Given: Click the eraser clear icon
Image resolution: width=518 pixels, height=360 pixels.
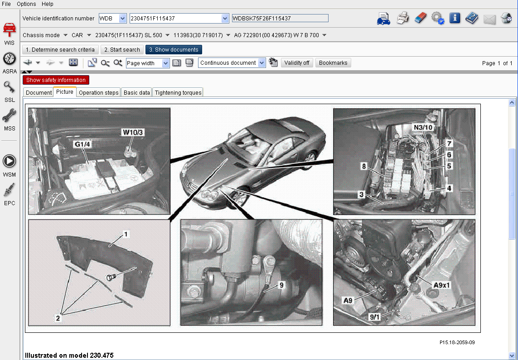Looking at the screenshot, I should (x=420, y=18).
